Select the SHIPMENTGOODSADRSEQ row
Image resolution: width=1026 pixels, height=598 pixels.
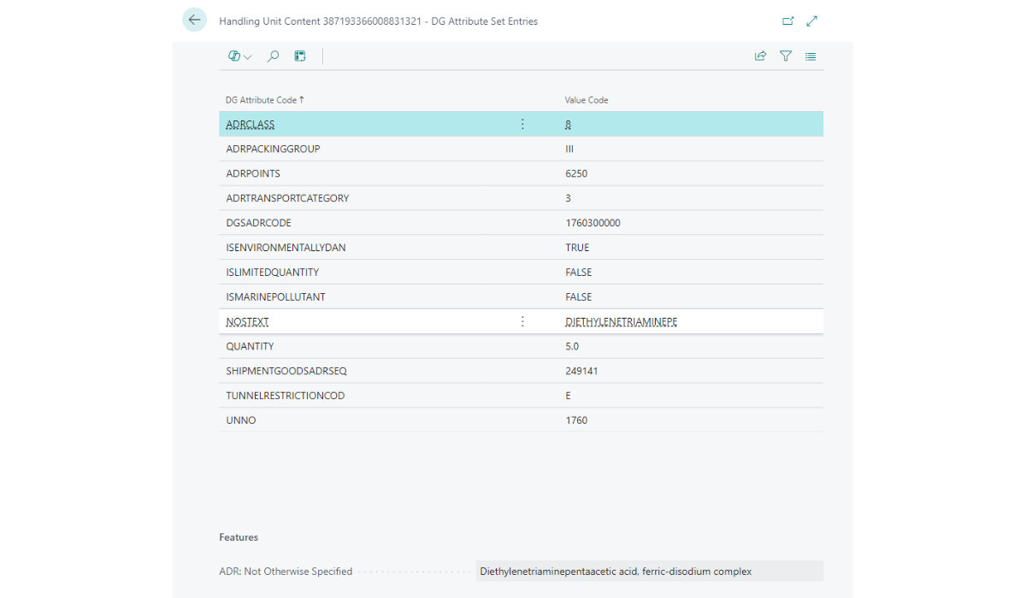click(521, 372)
